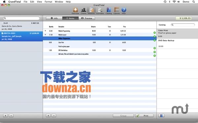Open the Wi-Fi status menu

click(x=174, y=2)
